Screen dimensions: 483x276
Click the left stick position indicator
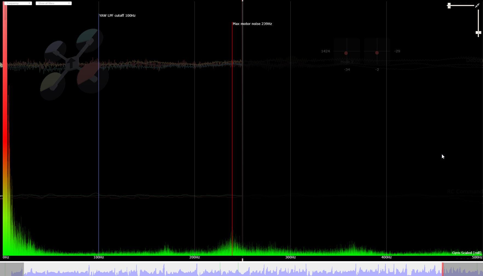coord(346,53)
